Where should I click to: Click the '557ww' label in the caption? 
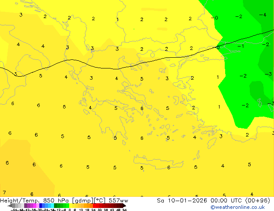pyautogui.click(x=118, y=201)
